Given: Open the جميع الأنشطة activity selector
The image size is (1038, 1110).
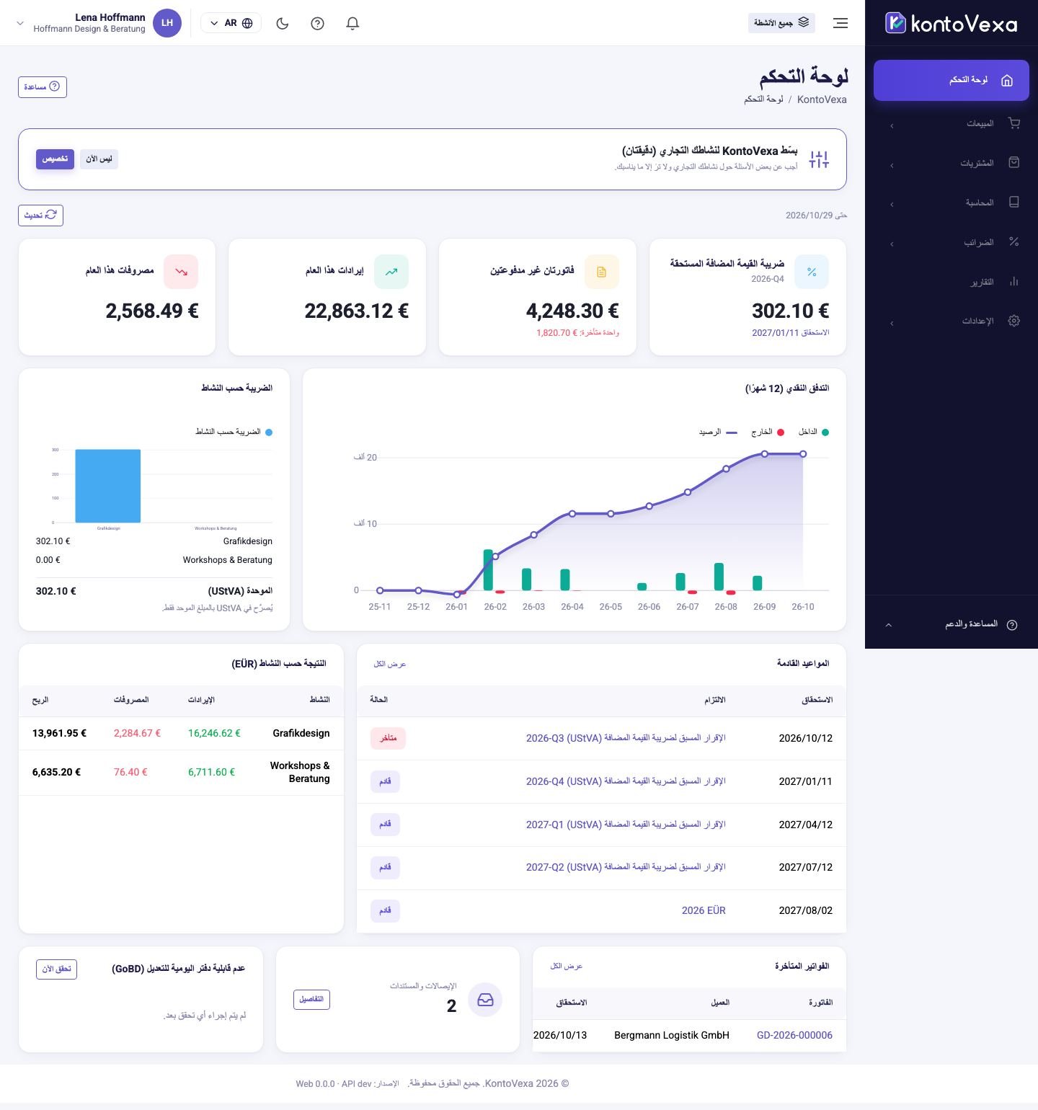Looking at the screenshot, I should click(x=781, y=23).
